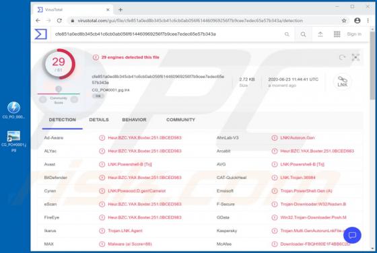Switch to the DETAILS tab

(x=99, y=120)
